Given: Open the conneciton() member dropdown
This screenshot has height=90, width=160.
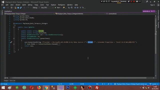Looking at the screenshot, I should [x=131, y=14].
